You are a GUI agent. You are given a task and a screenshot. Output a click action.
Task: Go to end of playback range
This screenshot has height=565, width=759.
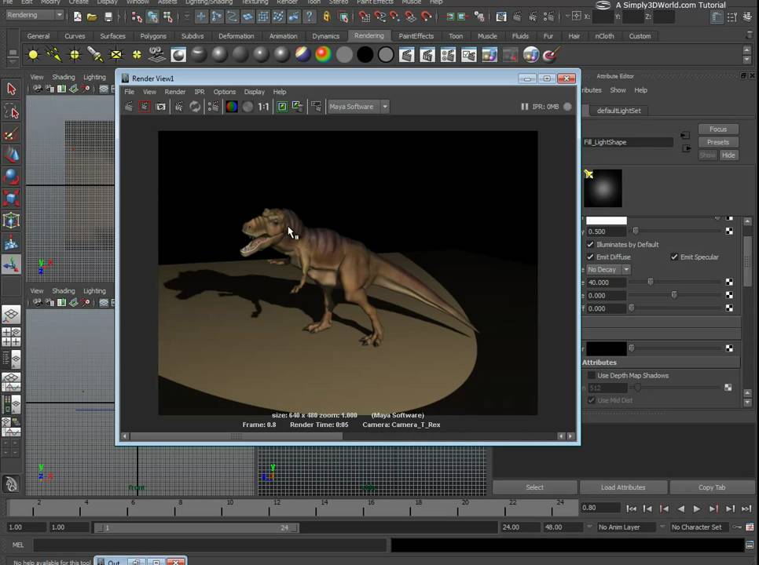click(x=746, y=508)
